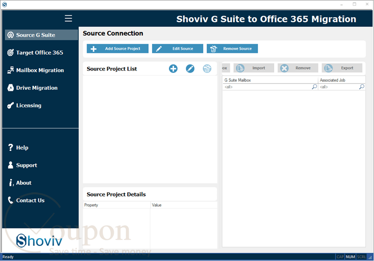Click SCRL indicator in status bar
This screenshot has width=374, height=261.
click(361, 257)
